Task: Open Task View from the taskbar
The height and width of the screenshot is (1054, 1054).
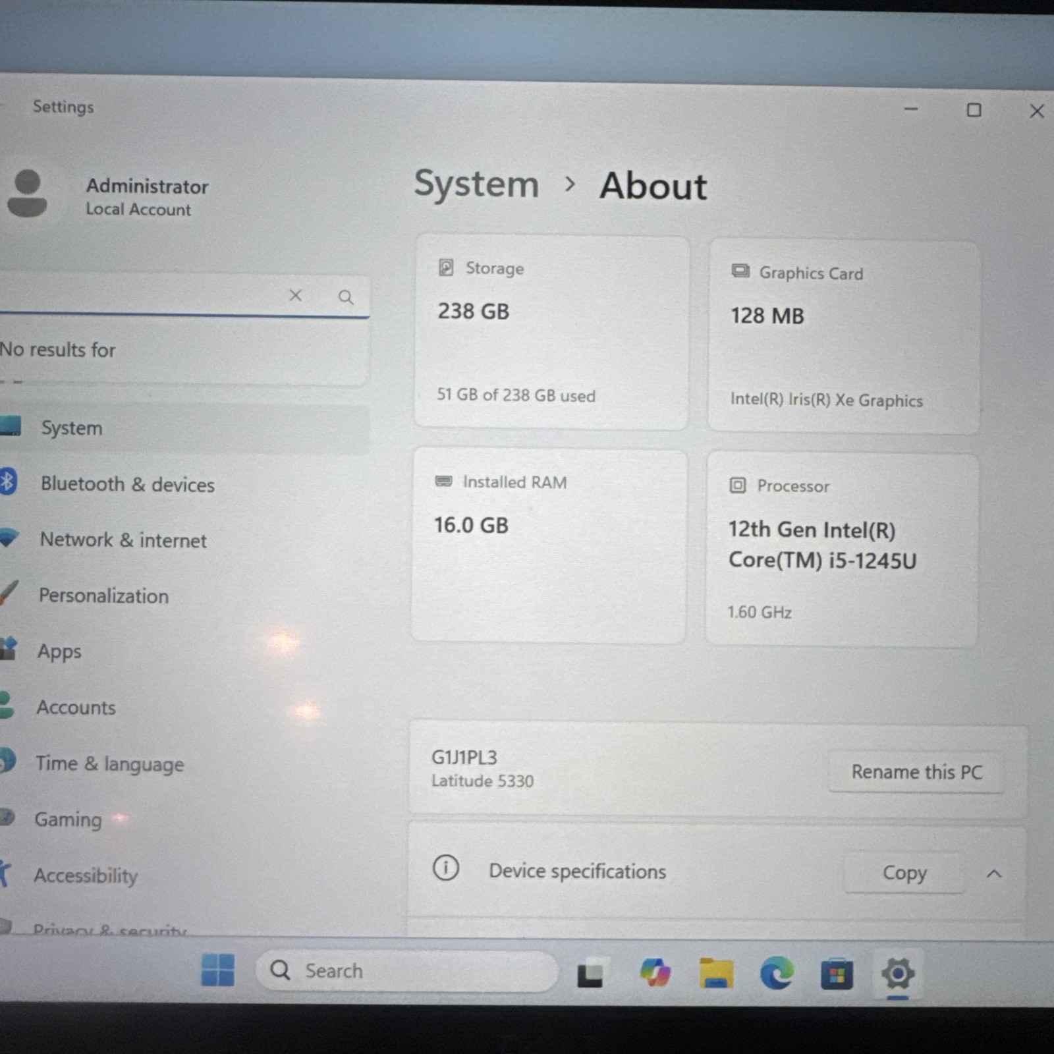Action: point(590,974)
